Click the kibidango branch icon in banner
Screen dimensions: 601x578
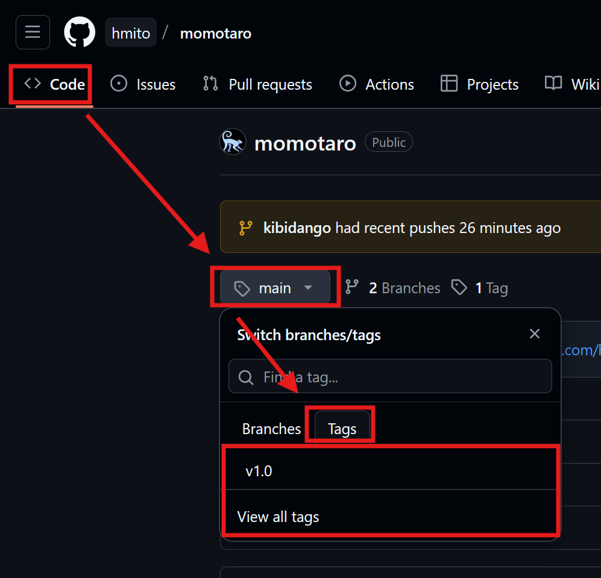246,228
